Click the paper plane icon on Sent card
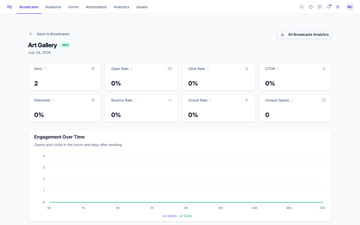 tap(93, 69)
